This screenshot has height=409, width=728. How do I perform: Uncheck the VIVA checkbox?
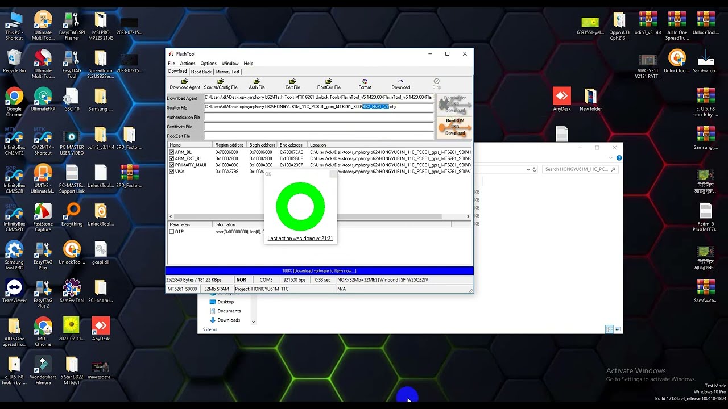point(172,171)
